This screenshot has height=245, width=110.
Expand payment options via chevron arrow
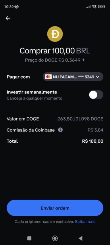(98, 77)
